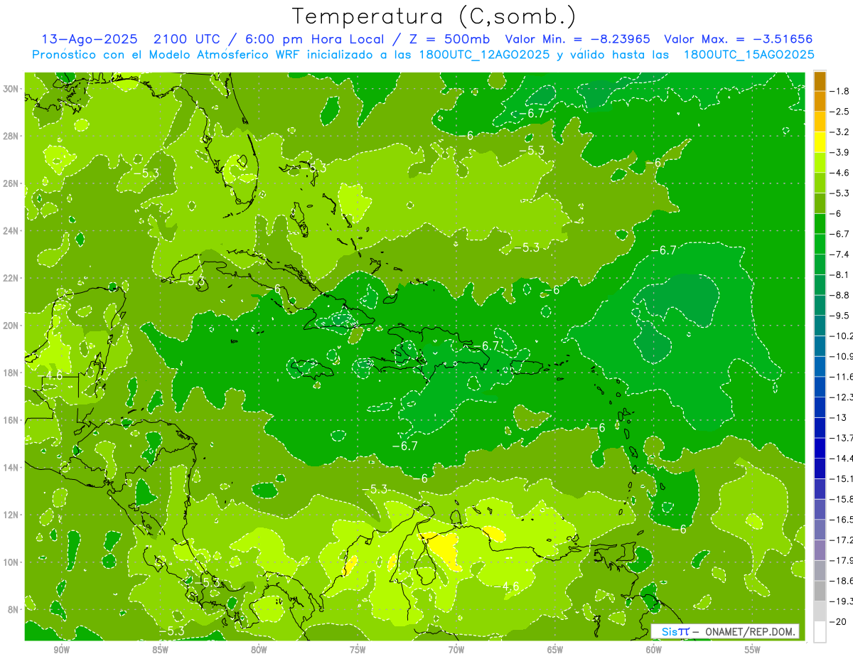
Task: Click the -10.2 colorbar scale label
Action: coord(842,336)
